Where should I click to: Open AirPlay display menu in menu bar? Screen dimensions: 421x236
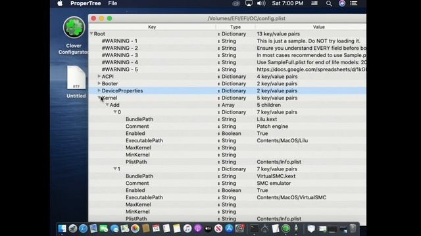[249, 3]
